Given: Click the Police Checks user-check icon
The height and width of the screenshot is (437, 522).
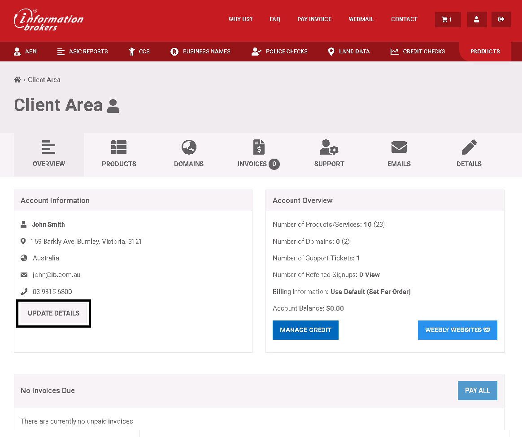Looking at the screenshot, I should click(256, 52).
